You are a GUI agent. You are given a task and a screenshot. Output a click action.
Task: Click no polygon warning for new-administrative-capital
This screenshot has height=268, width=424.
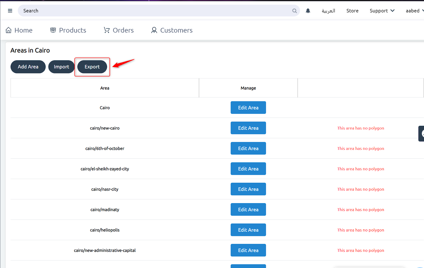click(x=360, y=251)
